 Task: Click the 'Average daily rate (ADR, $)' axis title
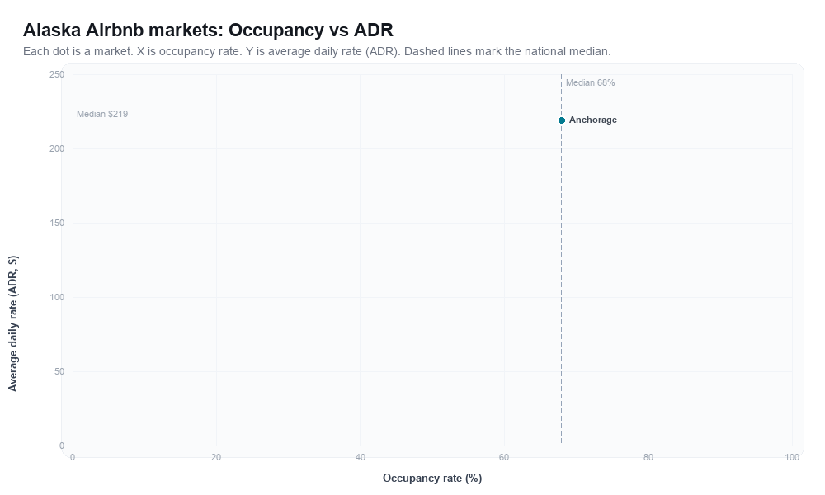[x=12, y=323]
